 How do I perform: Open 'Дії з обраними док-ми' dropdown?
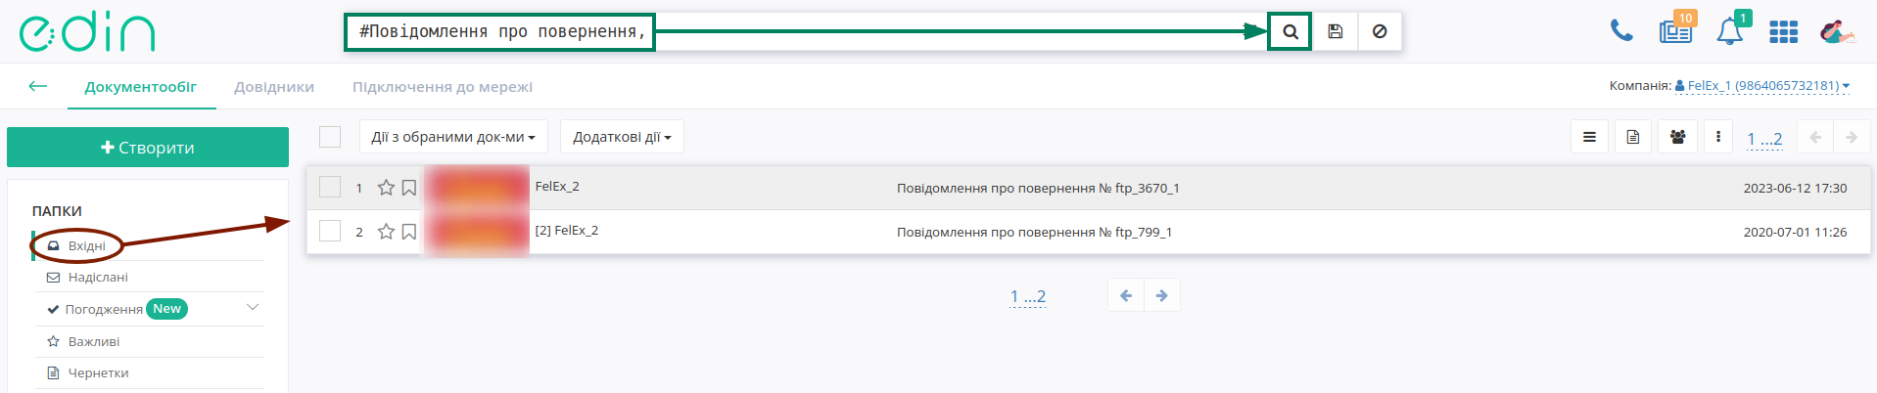coord(453,137)
